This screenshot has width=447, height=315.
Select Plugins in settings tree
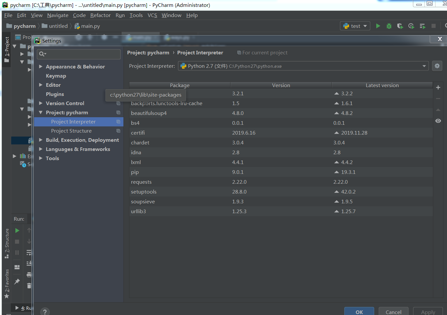55,94
